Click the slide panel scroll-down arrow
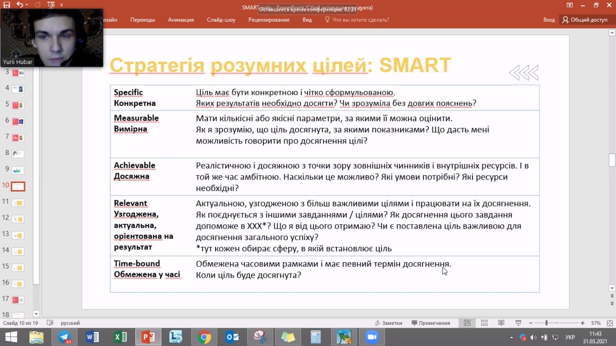The height and width of the screenshot is (346, 616). (36, 314)
